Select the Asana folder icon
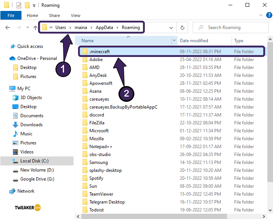273x219 pixels. coord(85,91)
